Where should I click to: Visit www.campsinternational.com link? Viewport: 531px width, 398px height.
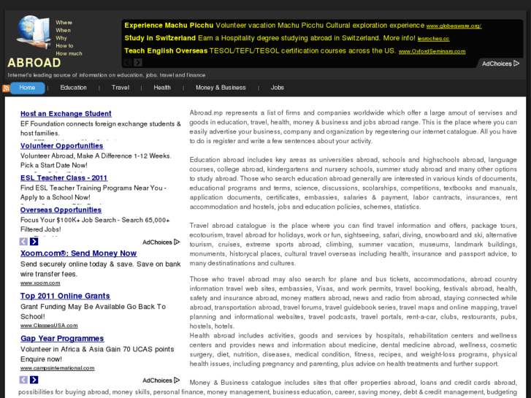58,368
